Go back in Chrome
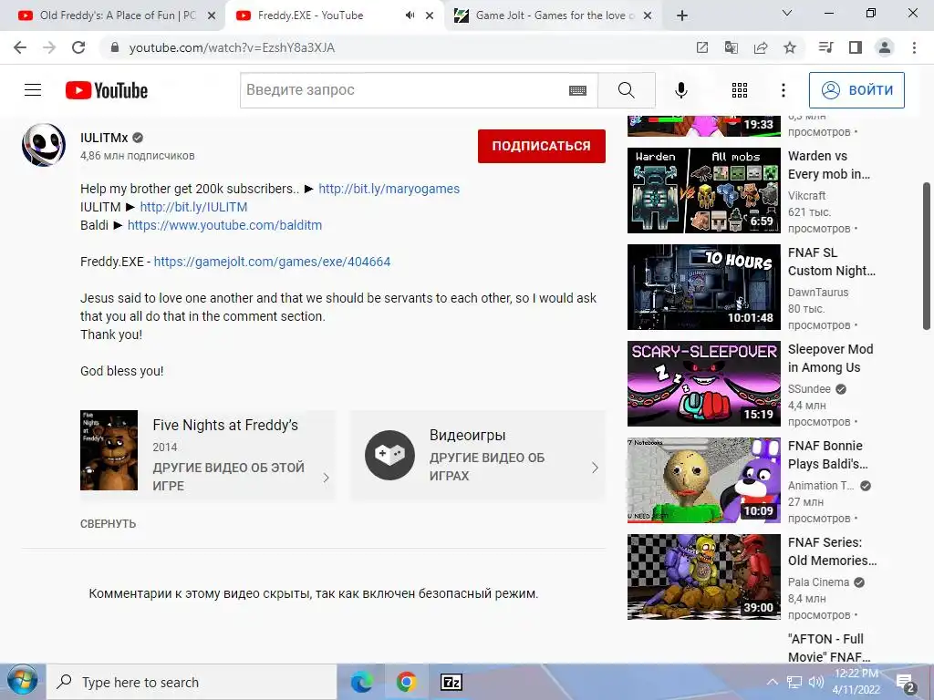 [20, 47]
